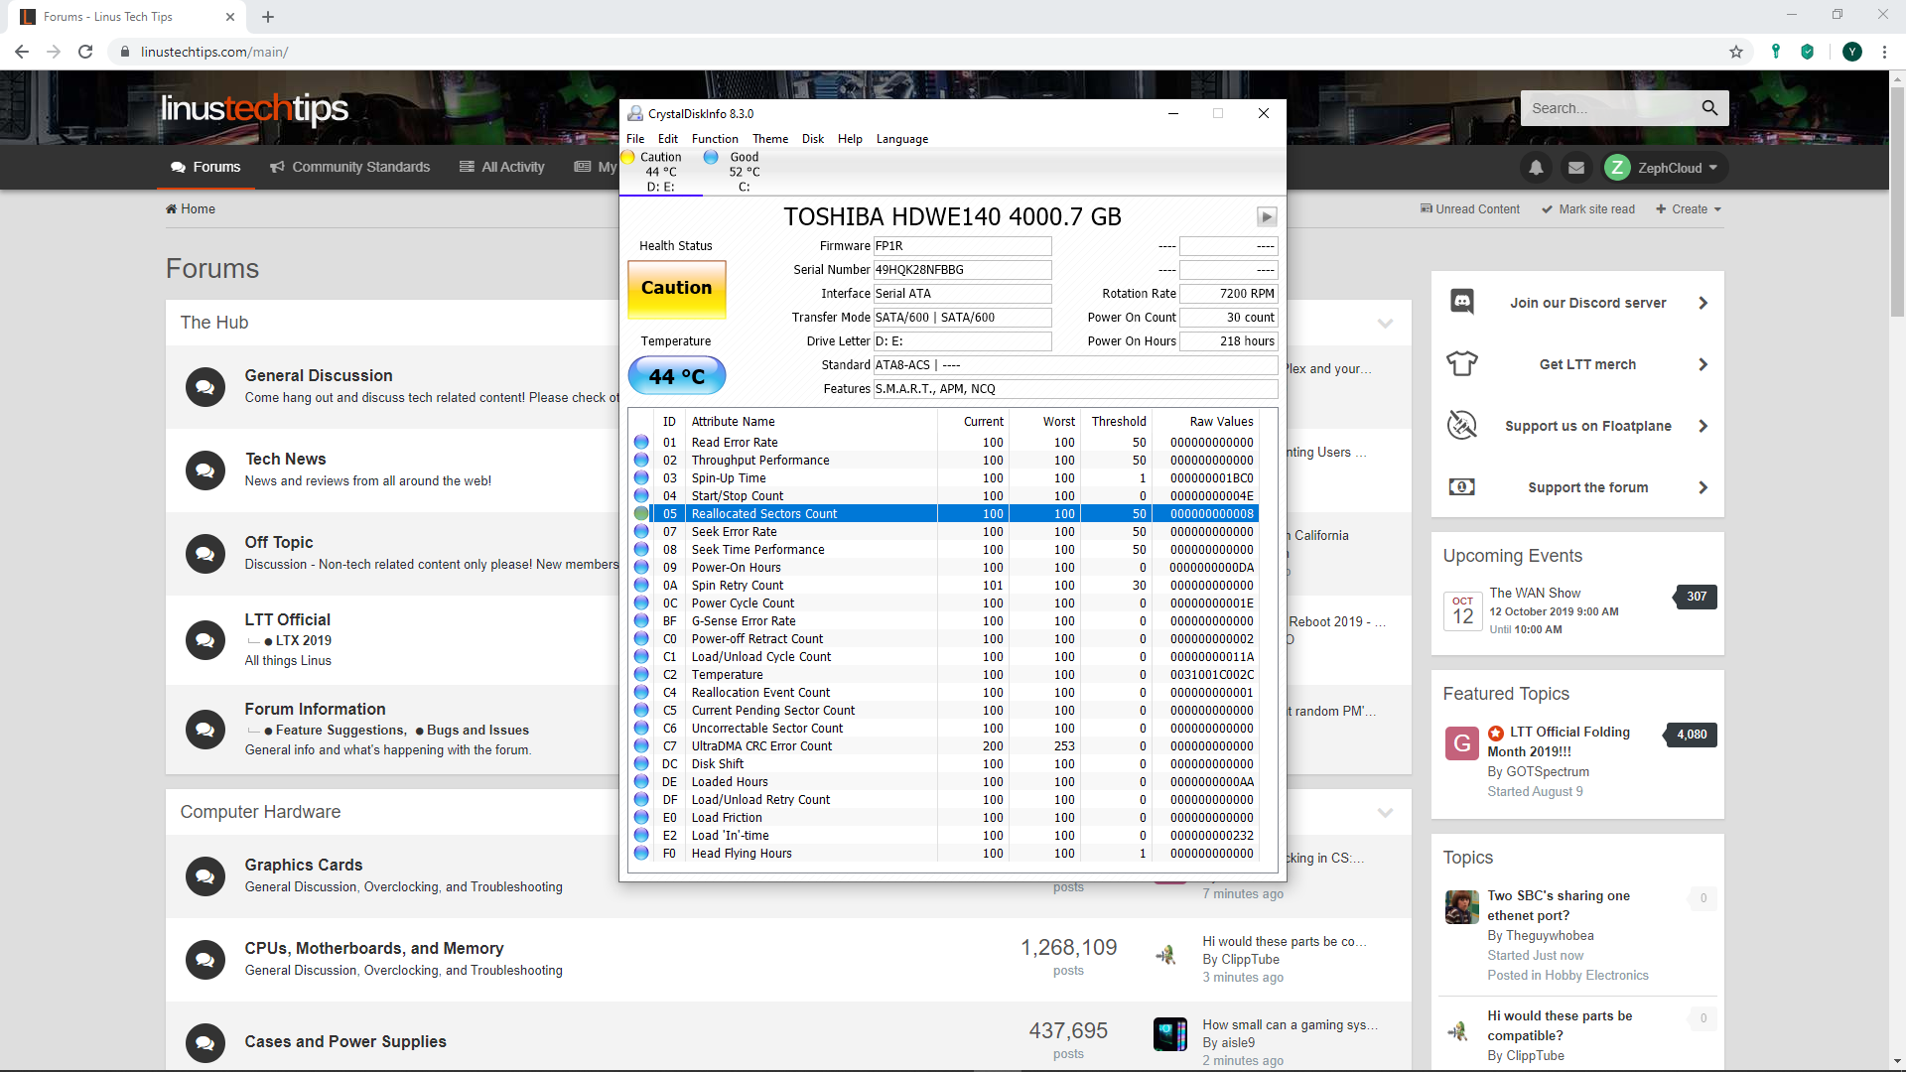The width and height of the screenshot is (1906, 1072).
Task: Click the forum Search input field
Action: [1608, 108]
